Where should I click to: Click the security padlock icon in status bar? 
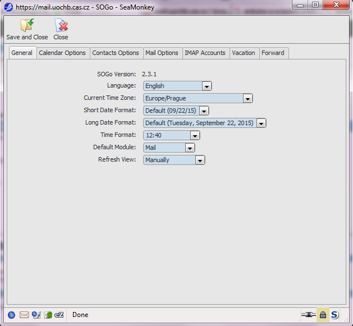323,315
